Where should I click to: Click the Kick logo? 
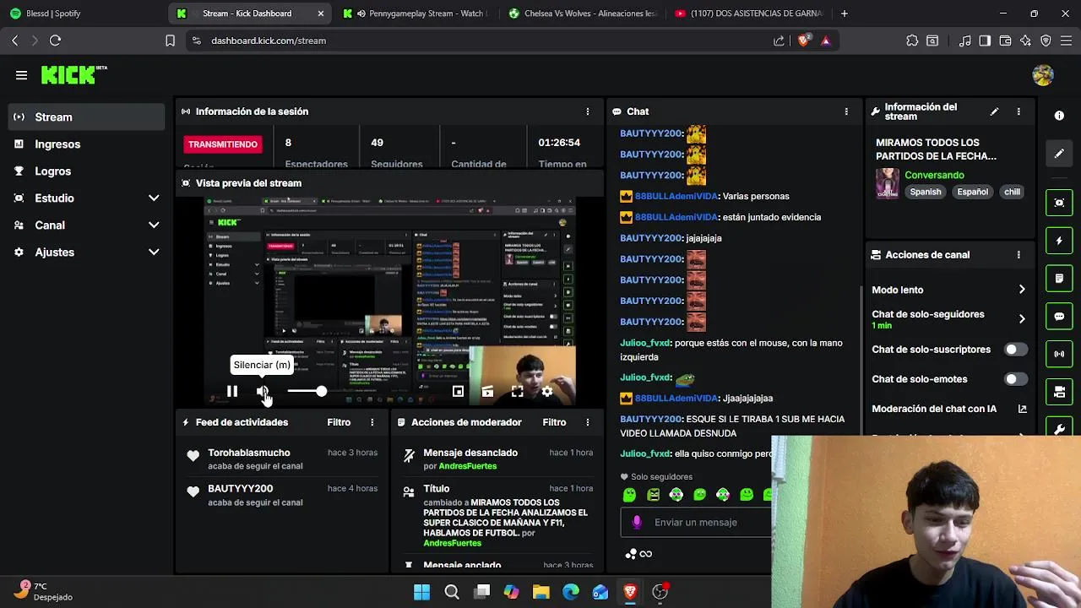(x=74, y=74)
